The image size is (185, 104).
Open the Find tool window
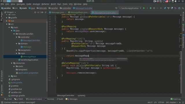point(8,99)
